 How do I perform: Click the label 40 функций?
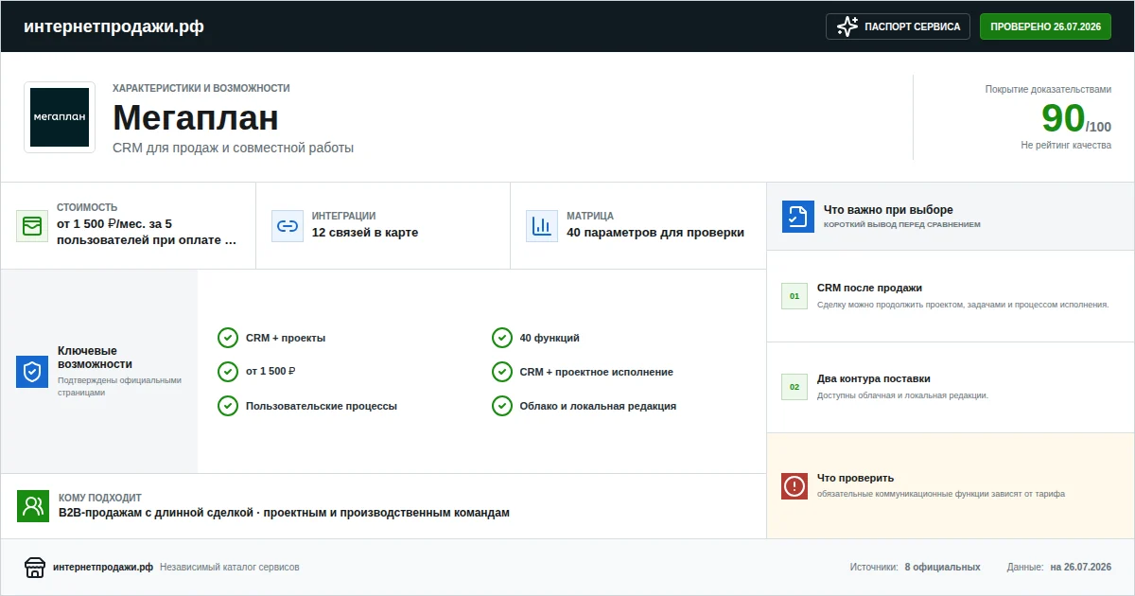(550, 338)
